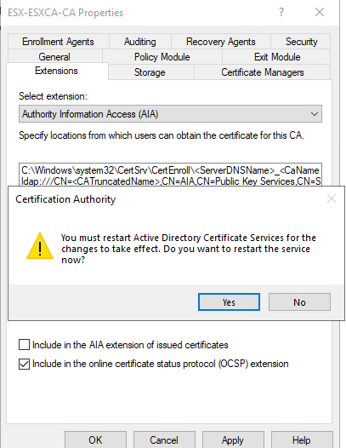Click the yellow warning triangle icon
Viewport: 346px width, 448px height.
[x=40, y=245]
